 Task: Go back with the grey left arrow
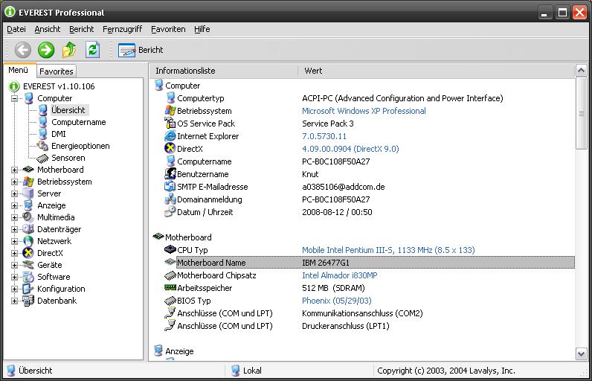pyautogui.click(x=22, y=50)
